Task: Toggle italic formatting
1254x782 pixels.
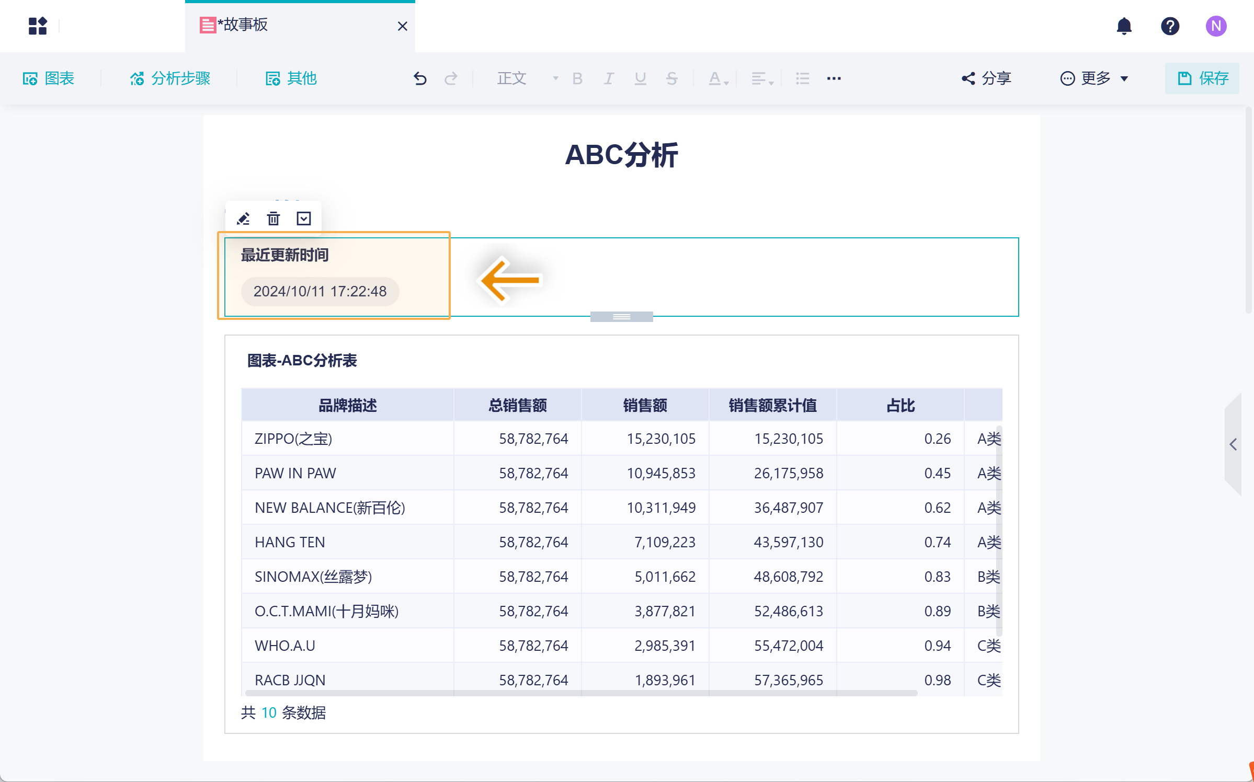Action: click(609, 78)
